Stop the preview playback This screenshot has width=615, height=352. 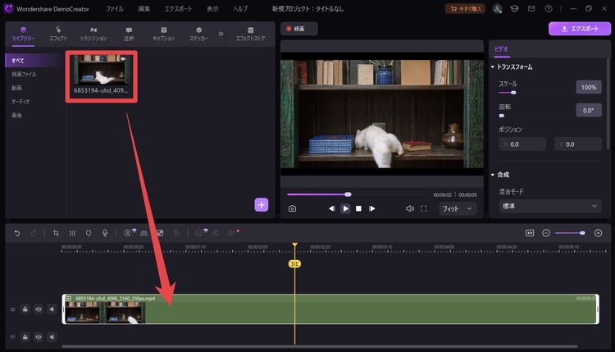click(x=358, y=208)
